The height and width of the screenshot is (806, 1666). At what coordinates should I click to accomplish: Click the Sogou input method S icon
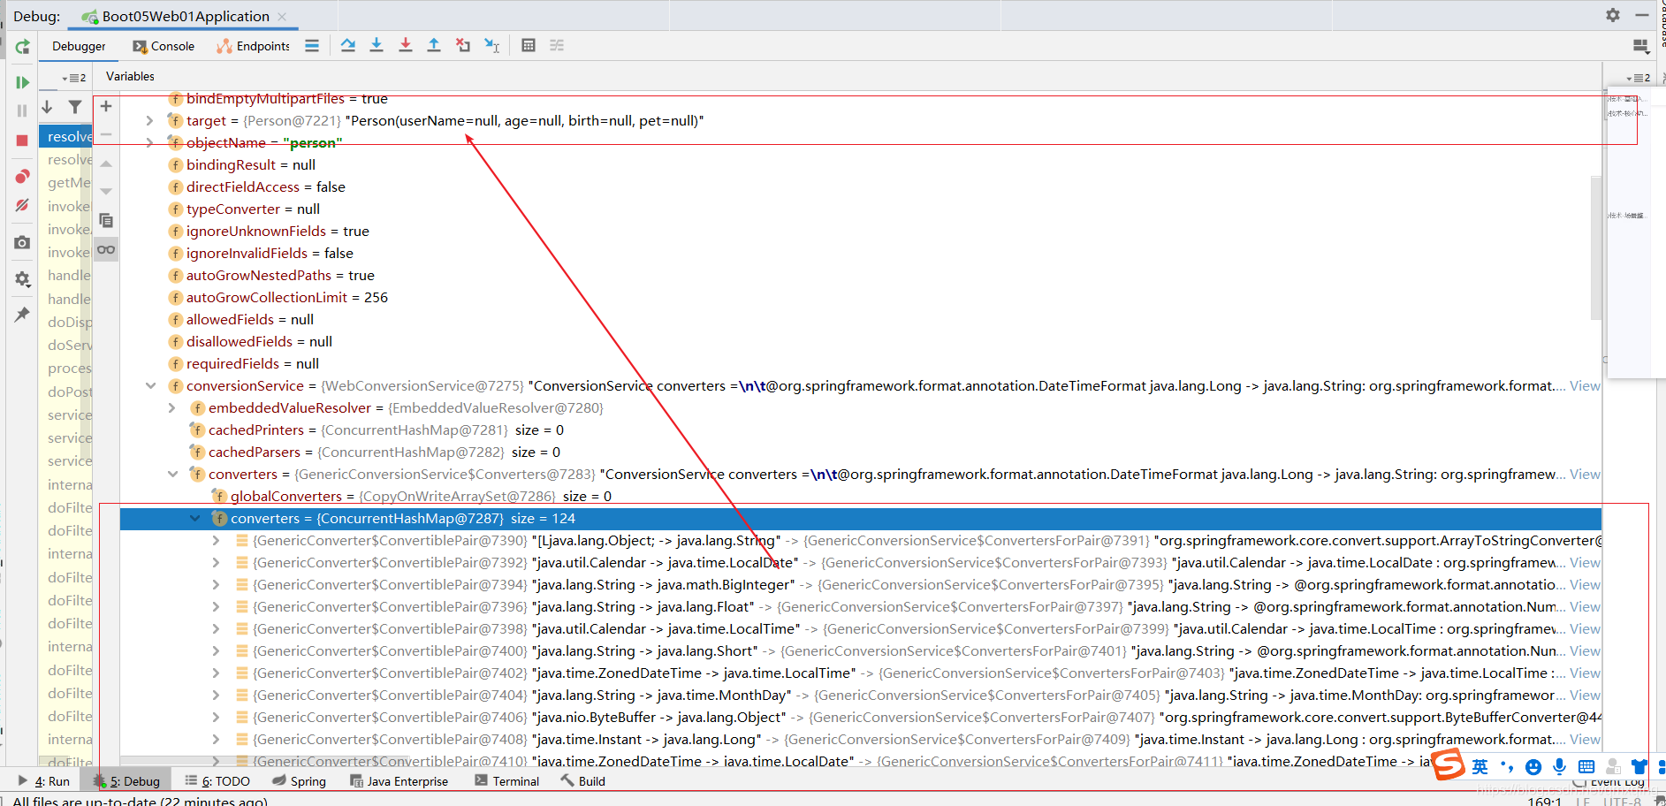(x=1449, y=764)
